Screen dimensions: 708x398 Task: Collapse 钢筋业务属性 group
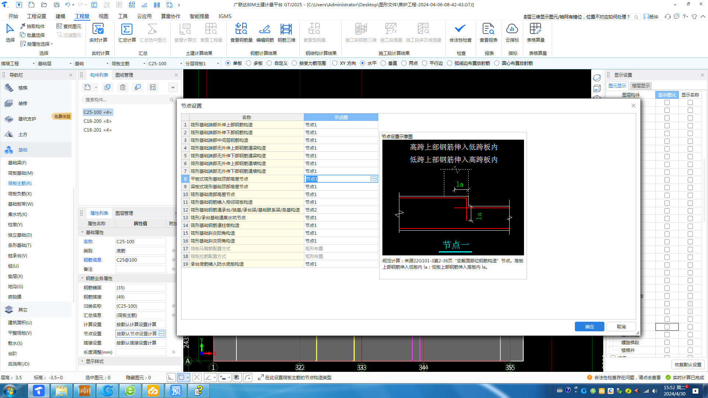(82, 279)
